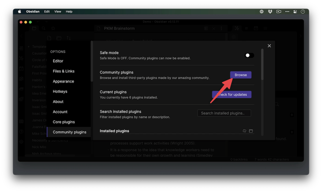Click the left ribbon icon below the template icon
This screenshot has width=322, height=192.
coord(21,89)
